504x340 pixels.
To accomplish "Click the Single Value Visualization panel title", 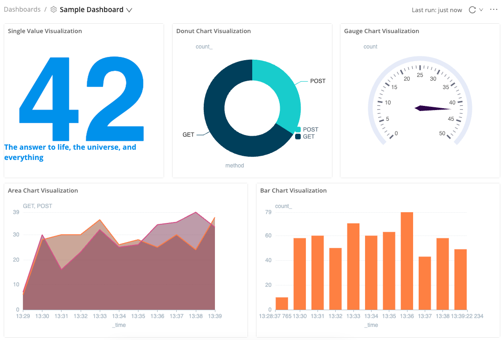I will pos(44,31).
